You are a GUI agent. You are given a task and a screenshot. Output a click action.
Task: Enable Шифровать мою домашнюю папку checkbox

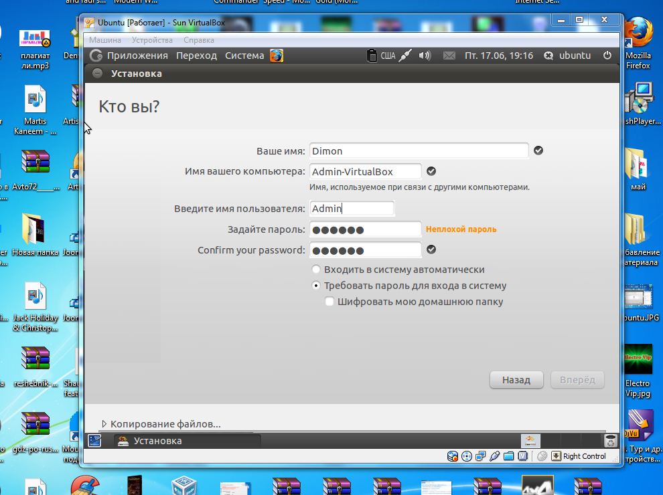(x=329, y=302)
